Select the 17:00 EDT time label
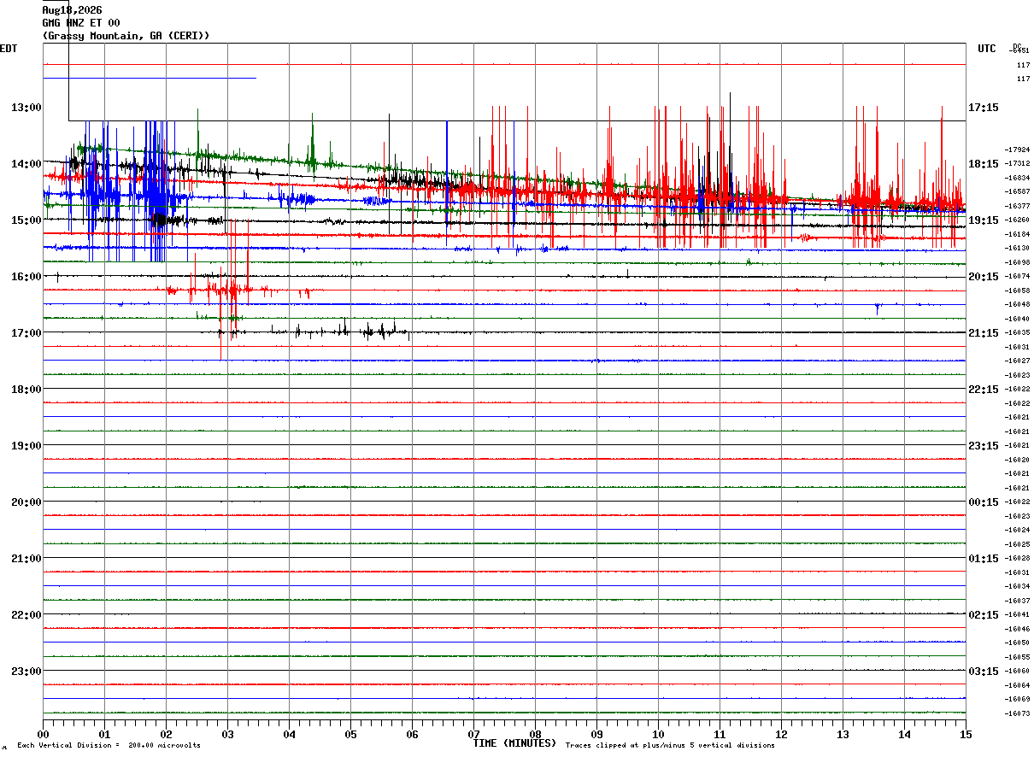Viewport: 1034px width, 757px height. (x=26, y=333)
